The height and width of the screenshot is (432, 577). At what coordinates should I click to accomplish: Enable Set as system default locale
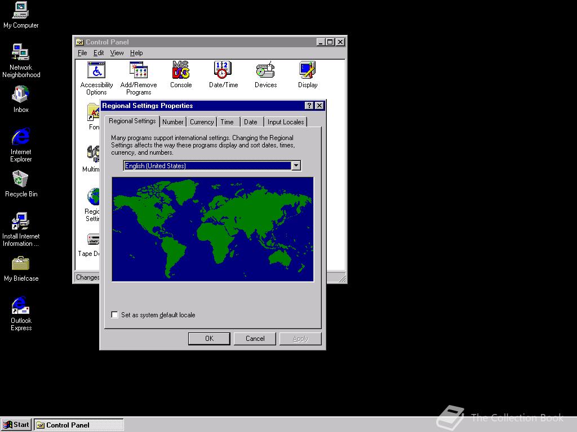pos(114,314)
